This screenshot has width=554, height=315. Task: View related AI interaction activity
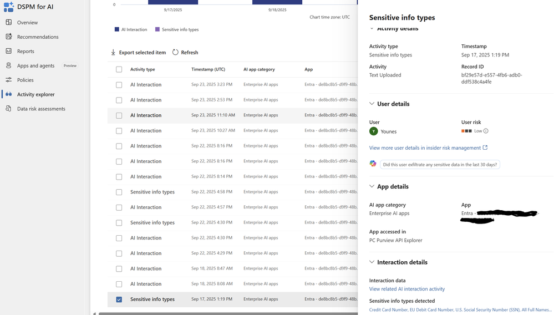[407, 289]
